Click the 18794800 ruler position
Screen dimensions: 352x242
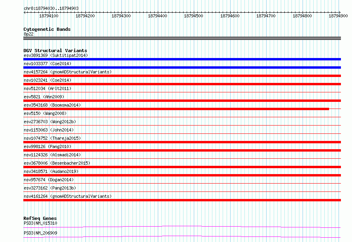pyautogui.click(x=302, y=16)
